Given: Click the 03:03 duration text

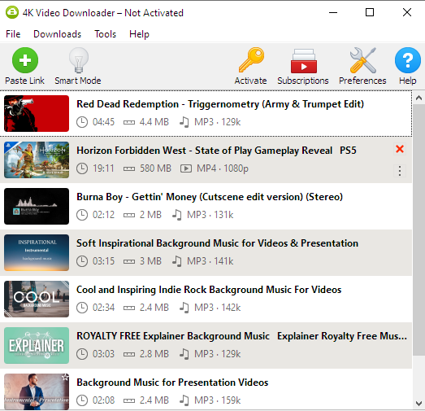Looking at the screenshot, I should click(103, 354).
